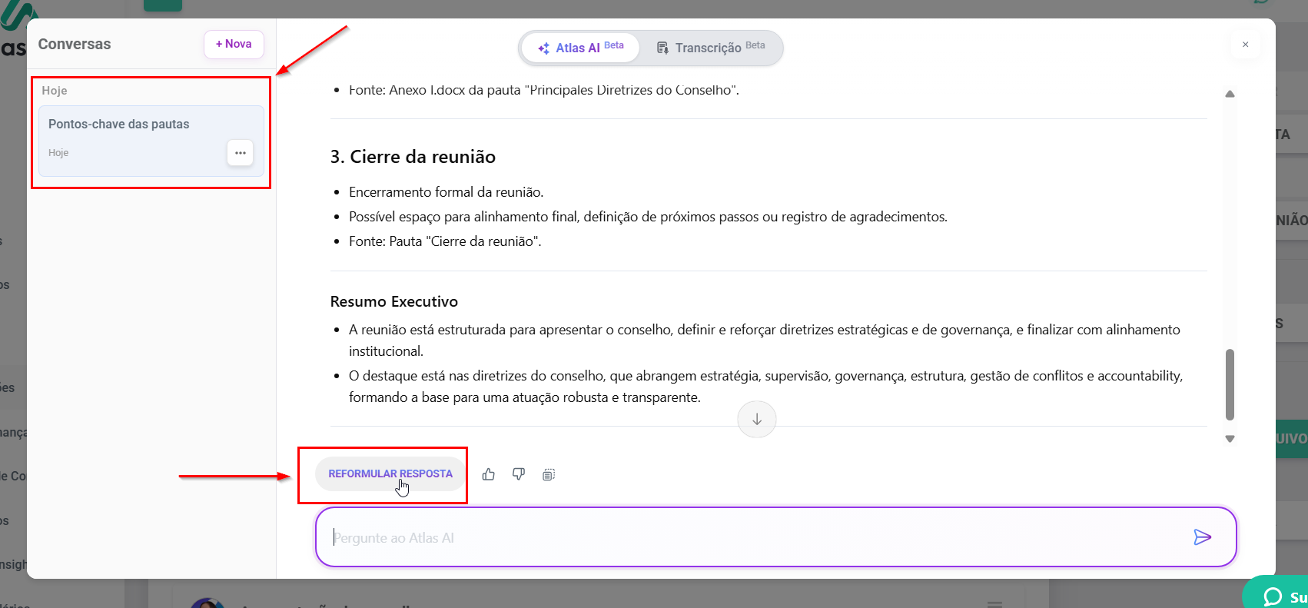Screen dimensions: 1308x608
Task: Click the thumbs up feedback icon
Action: [x=489, y=474]
